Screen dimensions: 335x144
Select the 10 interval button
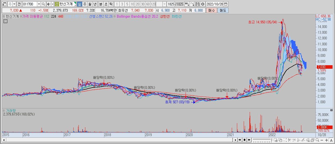tap(132, 4)
